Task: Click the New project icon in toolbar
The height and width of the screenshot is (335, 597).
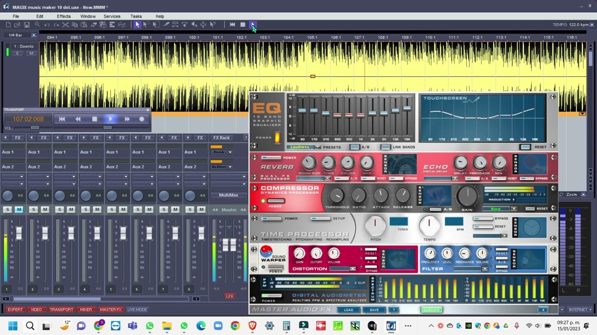Action: [8, 25]
